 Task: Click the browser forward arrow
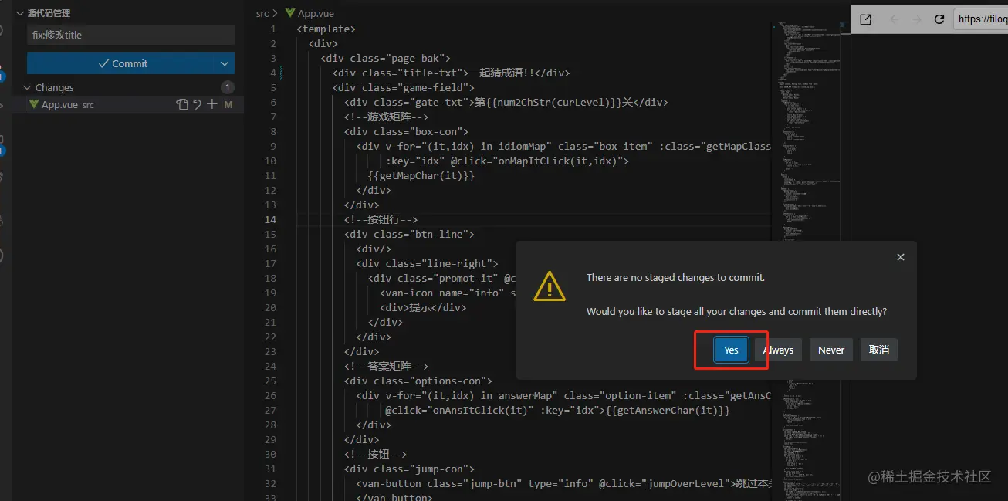tap(917, 19)
